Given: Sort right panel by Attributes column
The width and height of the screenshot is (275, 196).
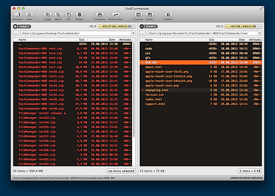Looking at the screenshot, I should point(255,39).
